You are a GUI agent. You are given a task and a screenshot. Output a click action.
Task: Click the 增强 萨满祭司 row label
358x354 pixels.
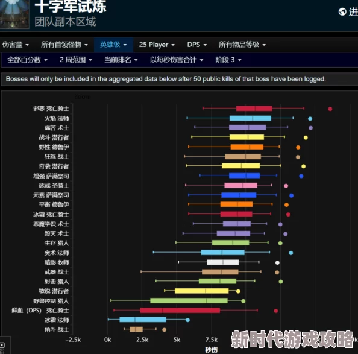click(x=51, y=176)
